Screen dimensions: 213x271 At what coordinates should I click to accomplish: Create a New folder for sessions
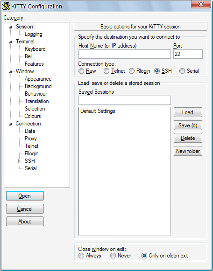(x=188, y=151)
